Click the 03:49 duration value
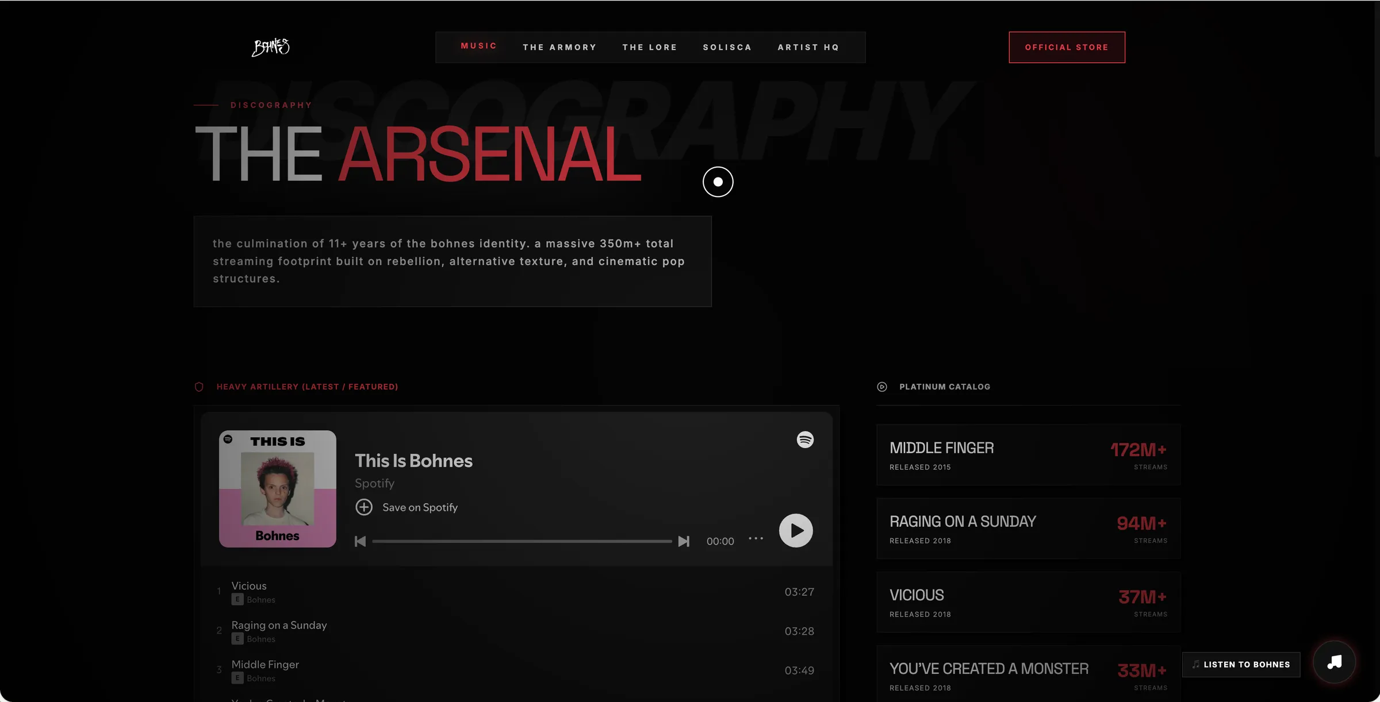Screen dimensions: 1380x702 point(799,670)
